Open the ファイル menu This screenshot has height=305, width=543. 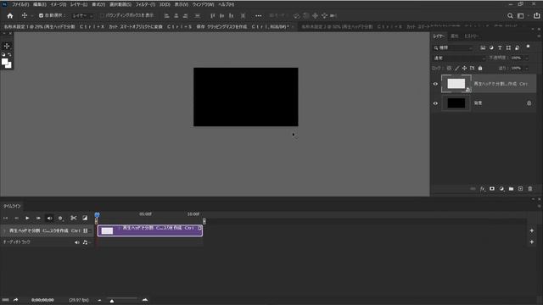20,4
